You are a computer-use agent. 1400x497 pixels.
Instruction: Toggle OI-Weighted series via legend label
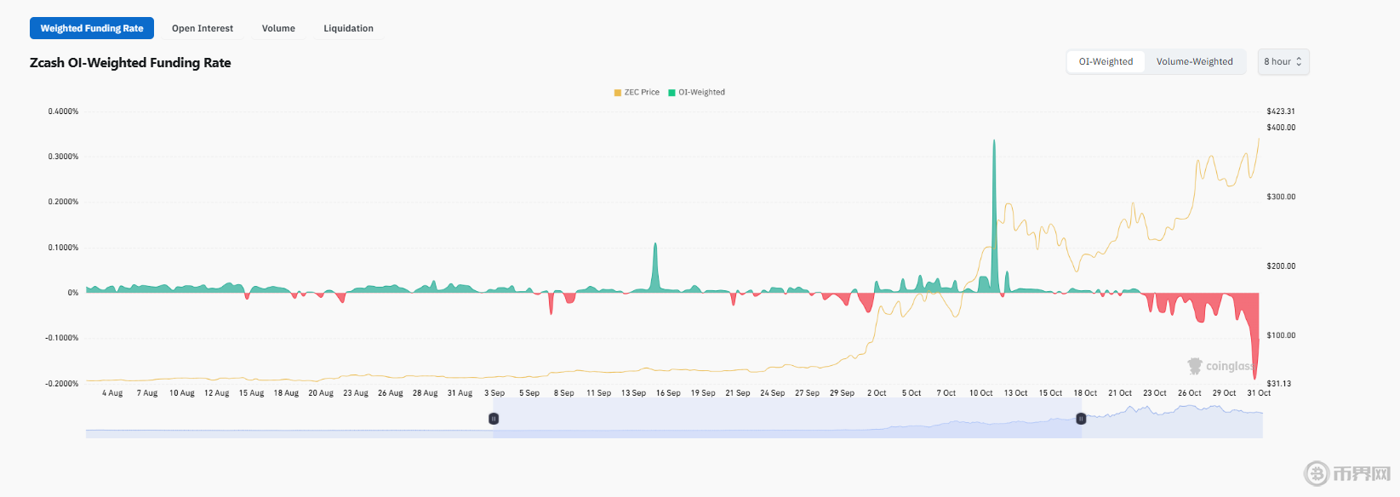click(x=701, y=93)
